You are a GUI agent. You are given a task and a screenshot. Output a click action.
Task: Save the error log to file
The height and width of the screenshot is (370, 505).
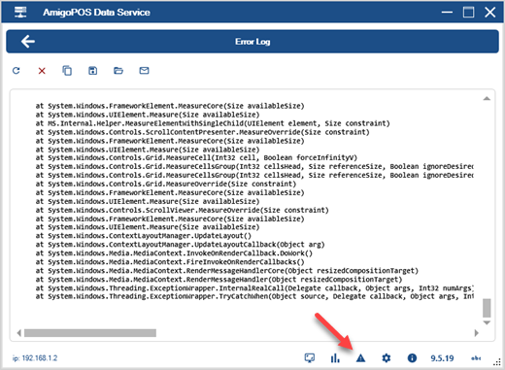93,71
